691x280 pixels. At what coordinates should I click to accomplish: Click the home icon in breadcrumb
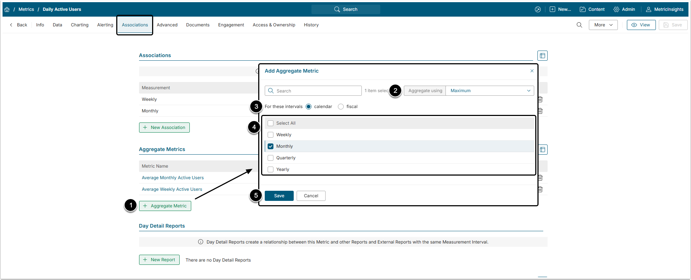(x=7, y=9)
